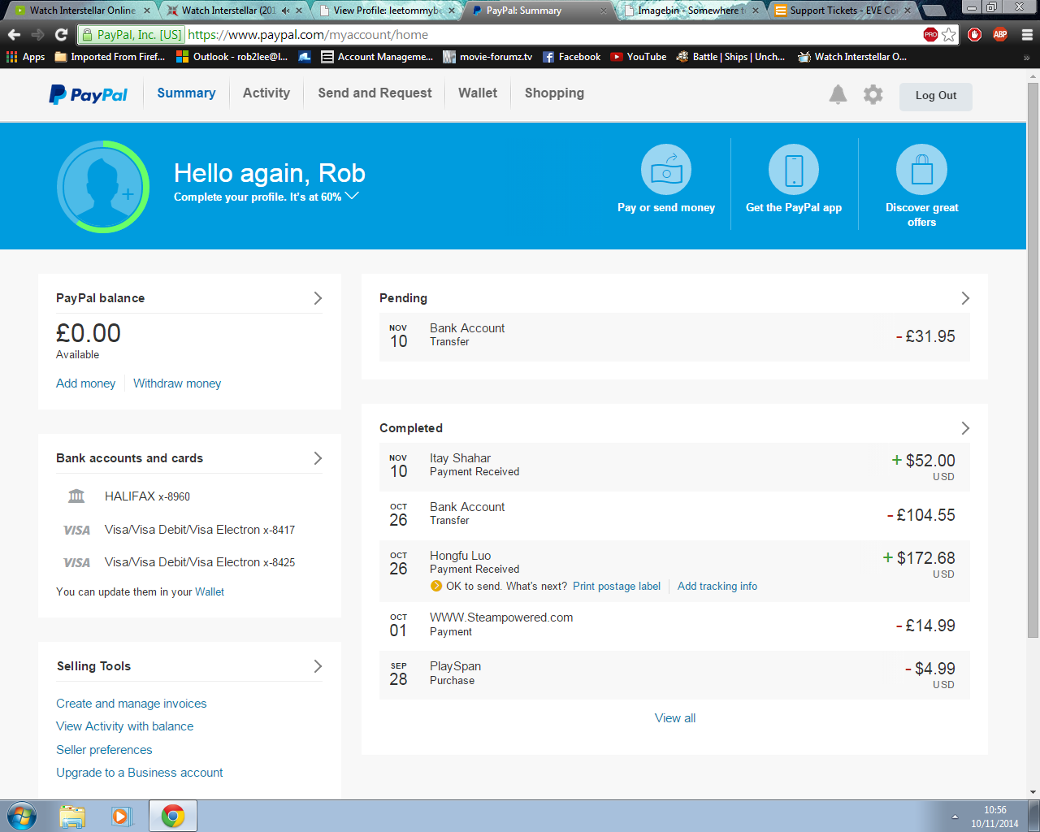Click Upgrade to a Business account
This screenshot has height=832, width=1040.
tap(140, 773)
